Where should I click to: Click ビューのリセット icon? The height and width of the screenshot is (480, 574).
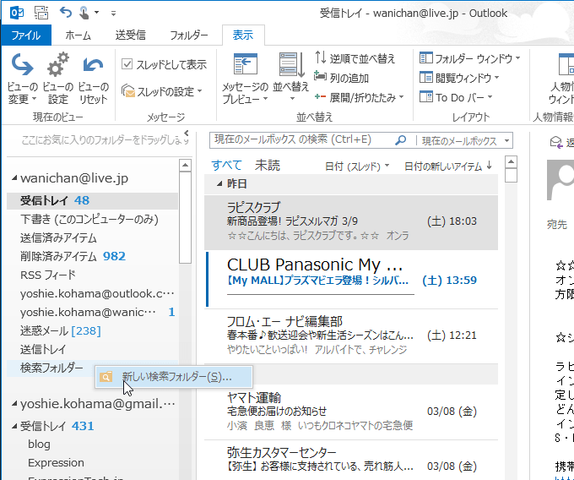point(94,79)
